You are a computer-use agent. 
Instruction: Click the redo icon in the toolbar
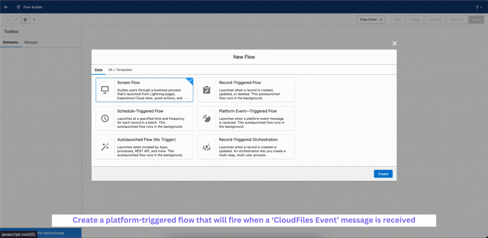coord(16,20)
